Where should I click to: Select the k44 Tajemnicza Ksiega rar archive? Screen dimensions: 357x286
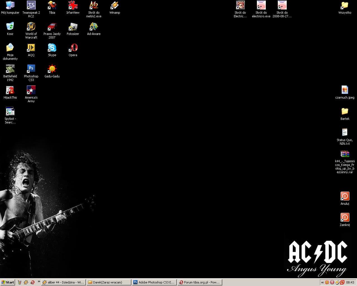coord(345,162)
